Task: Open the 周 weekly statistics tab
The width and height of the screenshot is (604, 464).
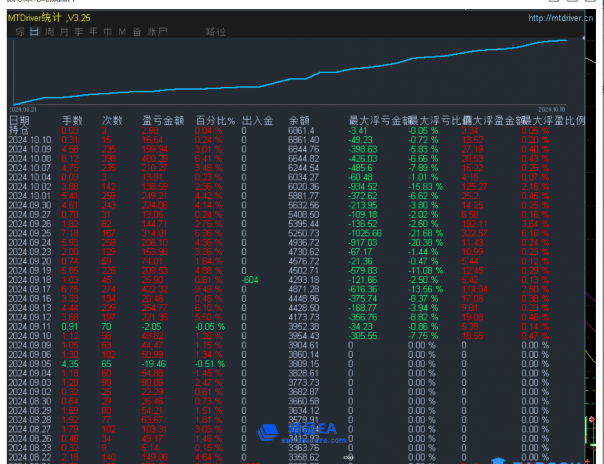Action: coord(49,32)
